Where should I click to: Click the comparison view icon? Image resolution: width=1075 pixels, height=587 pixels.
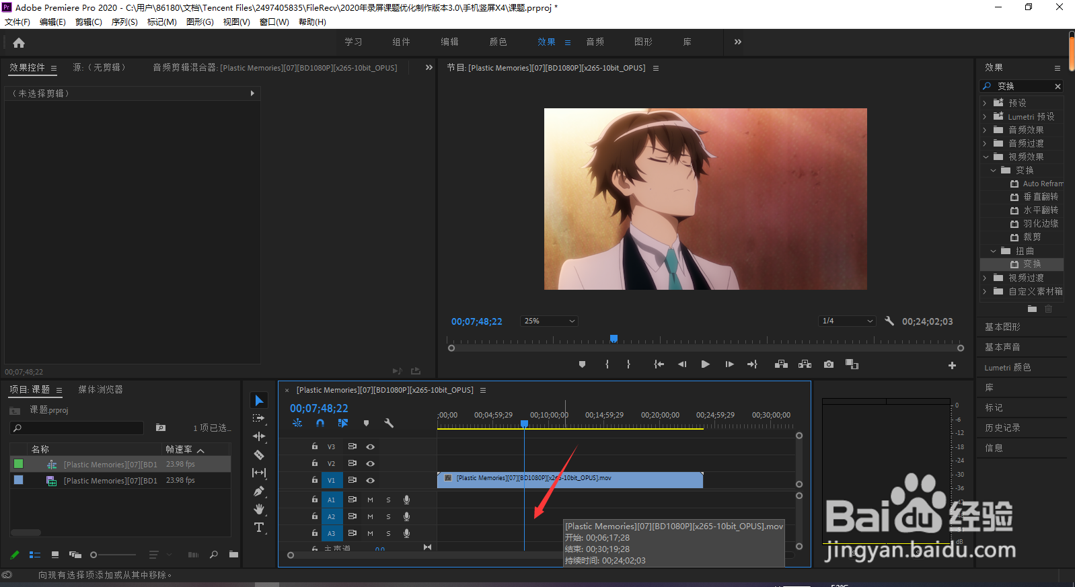click(x=852, y=364)
